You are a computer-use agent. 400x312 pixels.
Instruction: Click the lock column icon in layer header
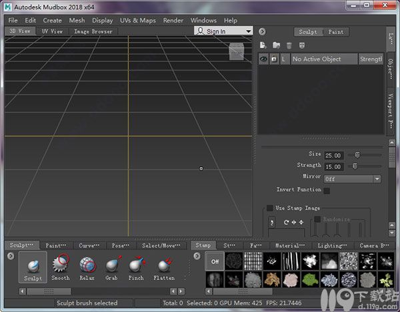(274, 59)
